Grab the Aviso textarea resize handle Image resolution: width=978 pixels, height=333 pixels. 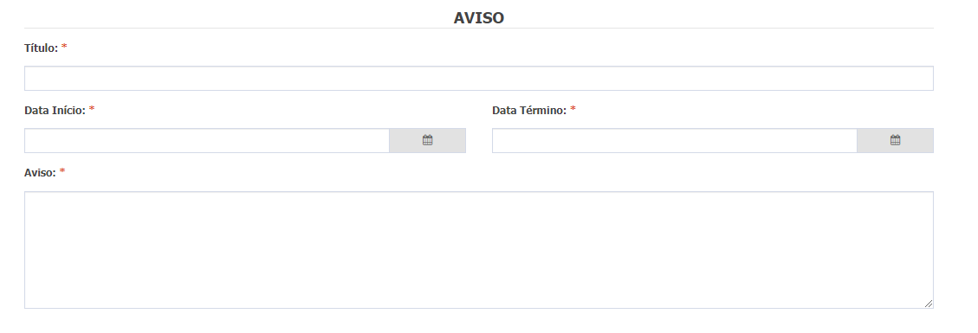click(928, 303)
